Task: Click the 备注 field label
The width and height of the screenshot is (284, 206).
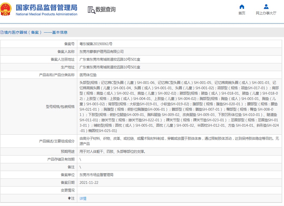Action: point(71,167)
